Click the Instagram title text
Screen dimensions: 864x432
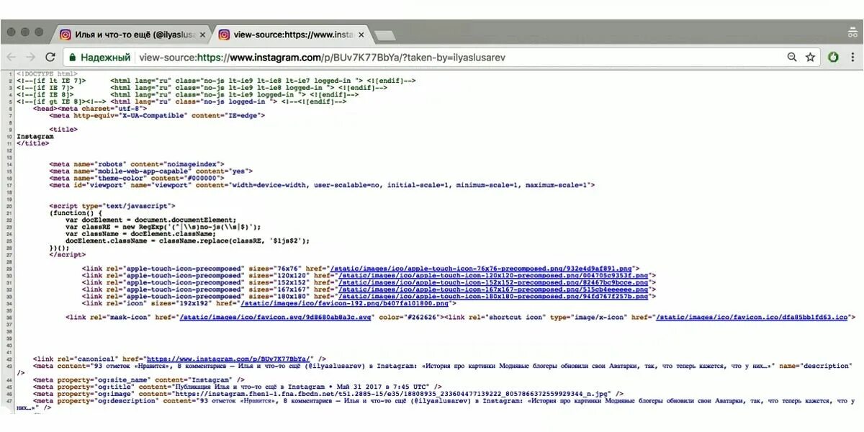(35, 137)
